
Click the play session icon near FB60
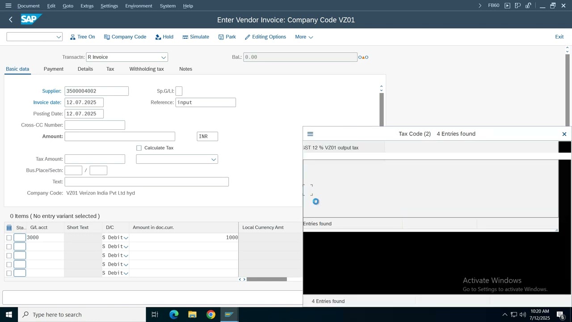(x=507, y=6)
